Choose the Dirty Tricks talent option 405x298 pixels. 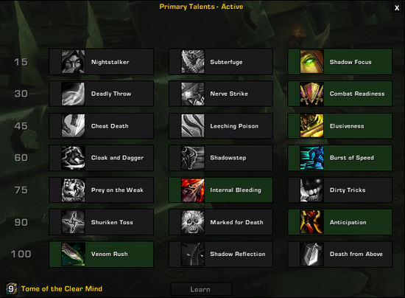pyautogui.click(x=340, y=190)
